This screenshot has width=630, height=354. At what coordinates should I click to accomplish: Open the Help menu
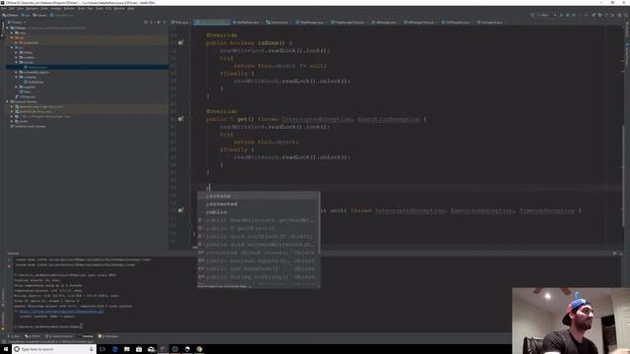click(131, 9)
